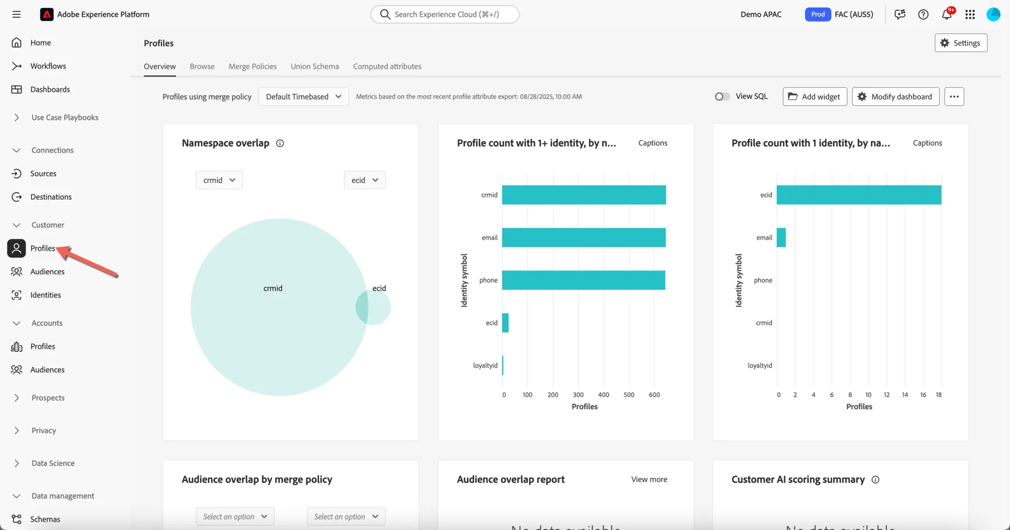Click View more on Audience overlap report
The image size is (1010, 530).
pyautogui.click(x=649, y=480)
